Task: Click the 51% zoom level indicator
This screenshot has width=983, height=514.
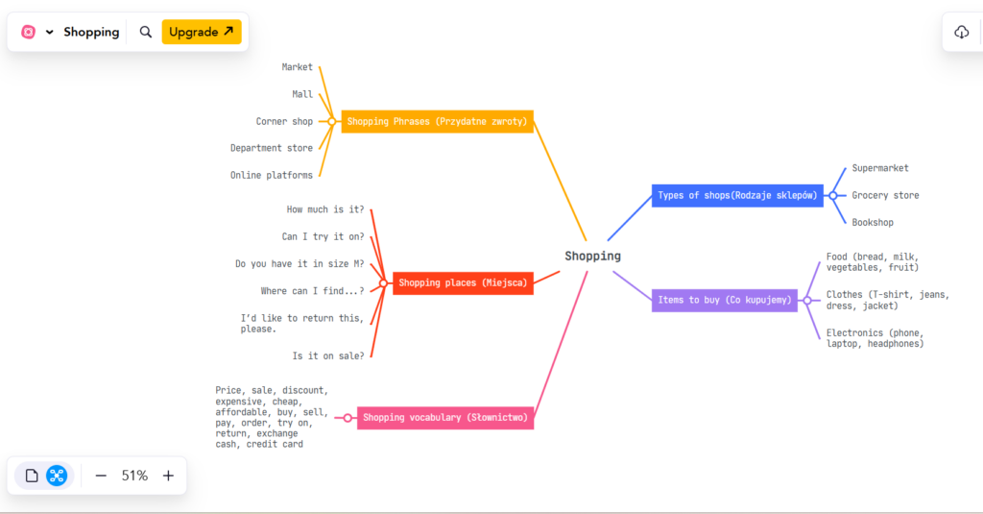Action: [x=134, y=476]
